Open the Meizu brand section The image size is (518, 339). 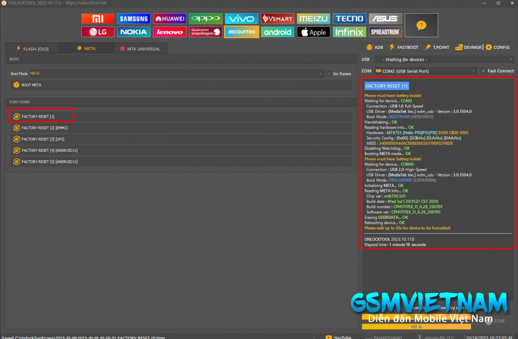314,19
